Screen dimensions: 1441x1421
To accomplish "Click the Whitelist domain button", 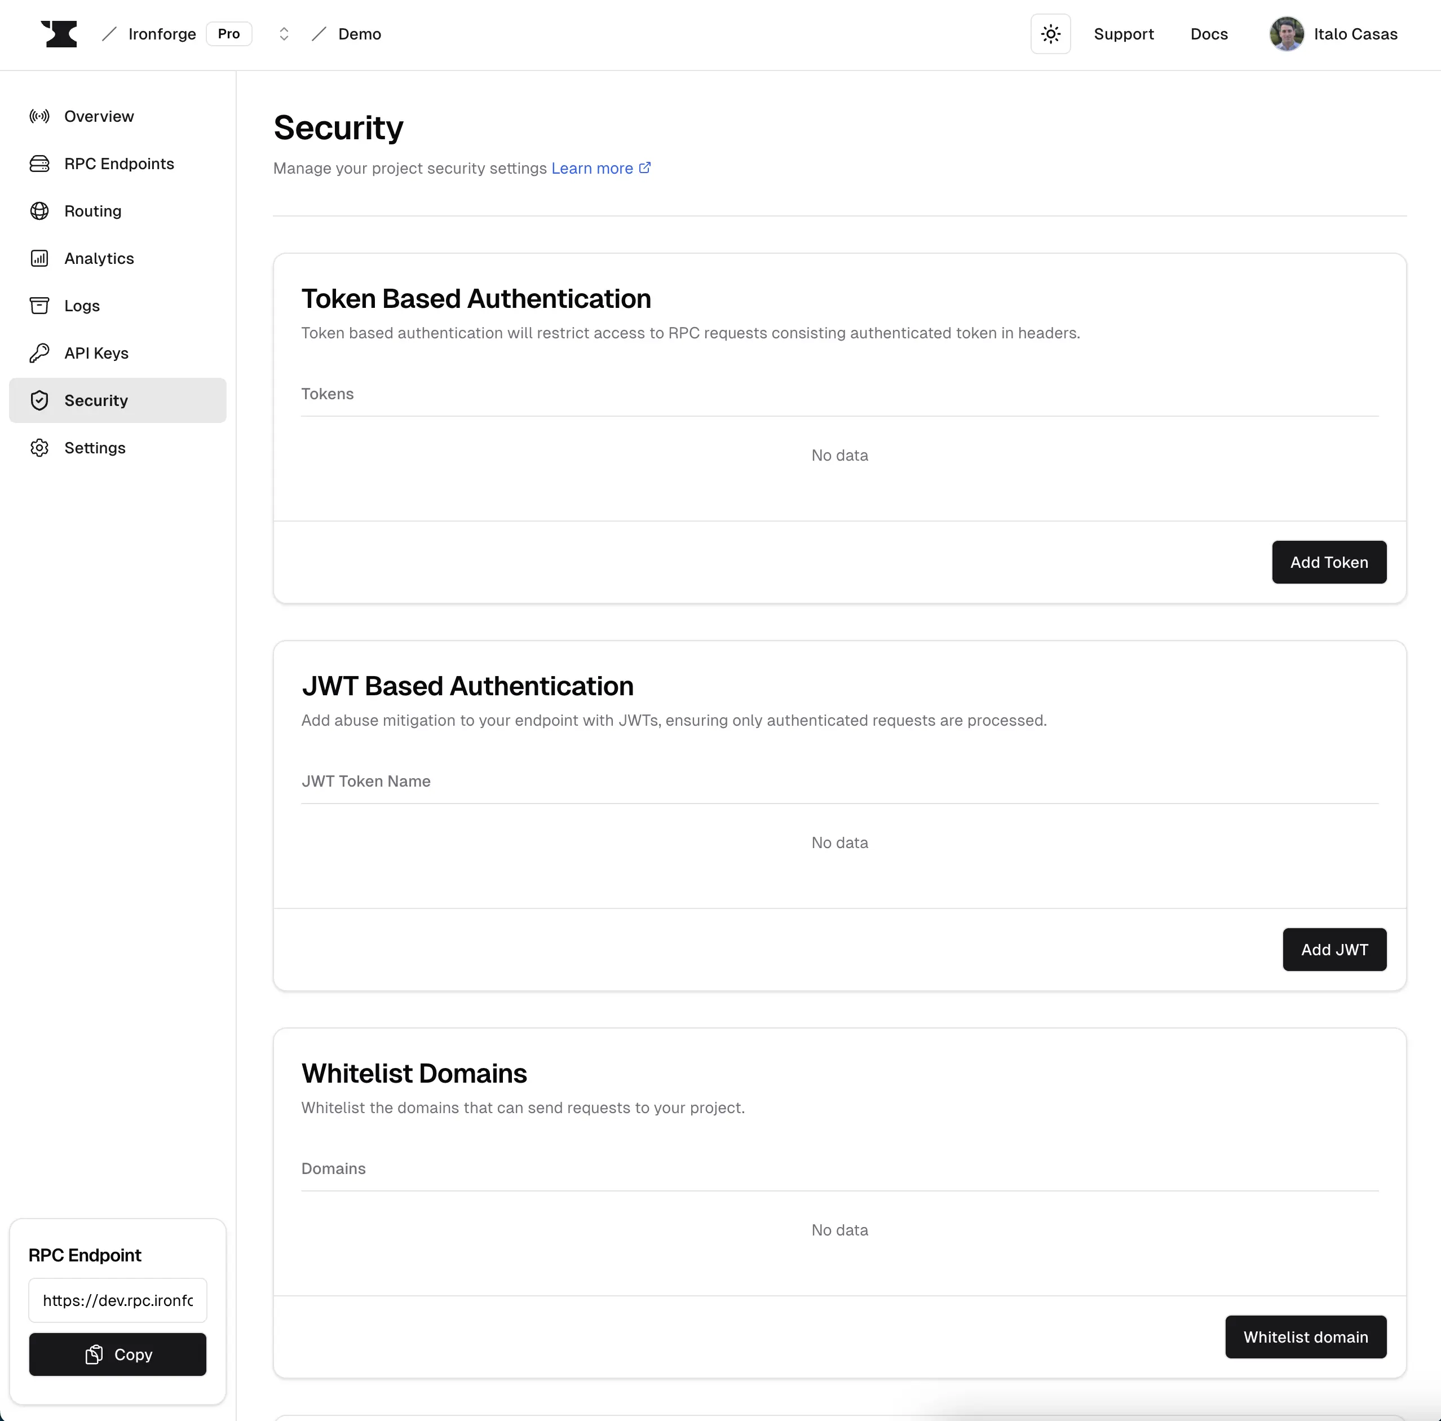I will click(x=1305, y=1338).
